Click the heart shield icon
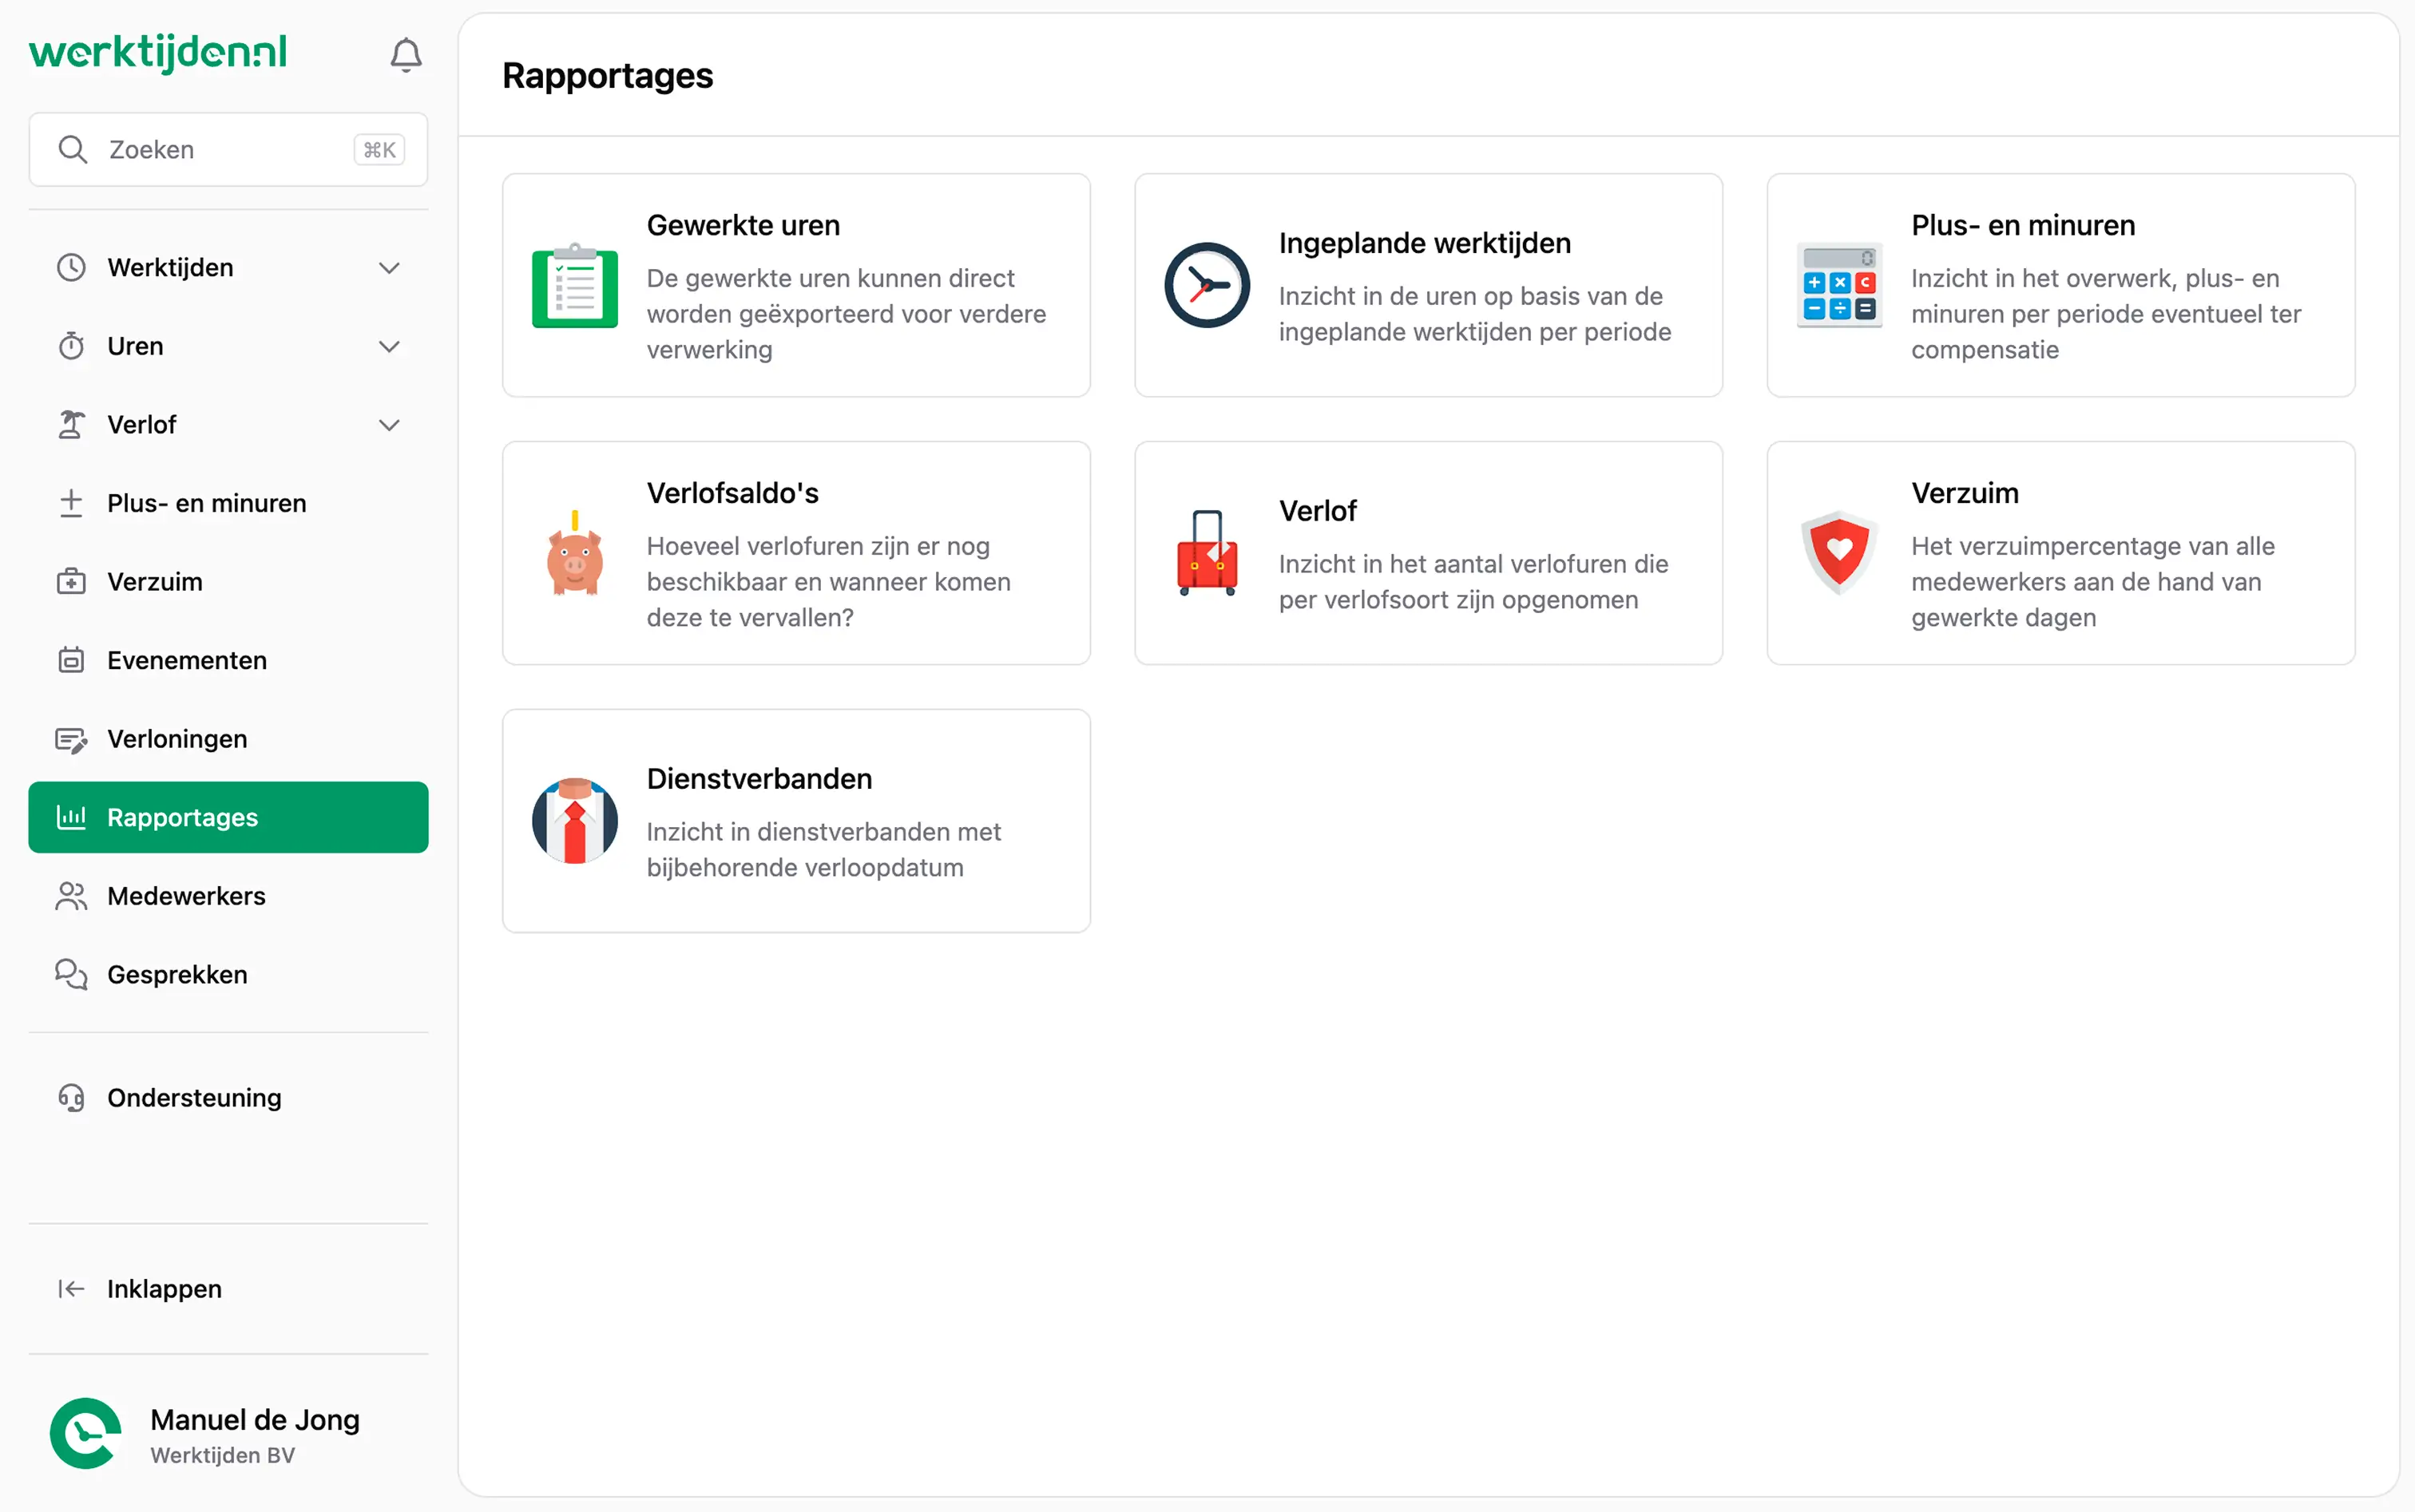Screen dimensions: 2415x1512 pyautogui.click(x=1838, y=553)
